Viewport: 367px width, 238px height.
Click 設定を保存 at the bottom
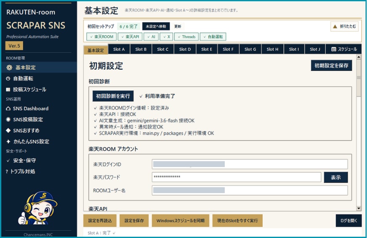(x=134, y=220)
